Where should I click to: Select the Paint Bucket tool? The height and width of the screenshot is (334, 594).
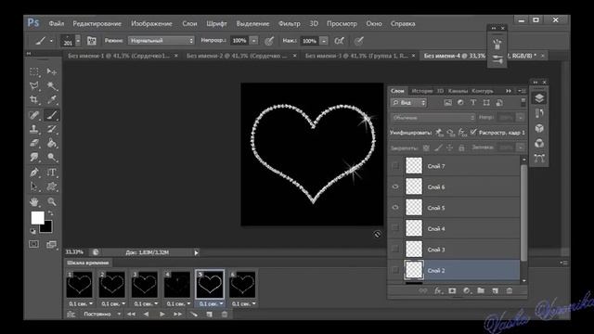[52, 144]
